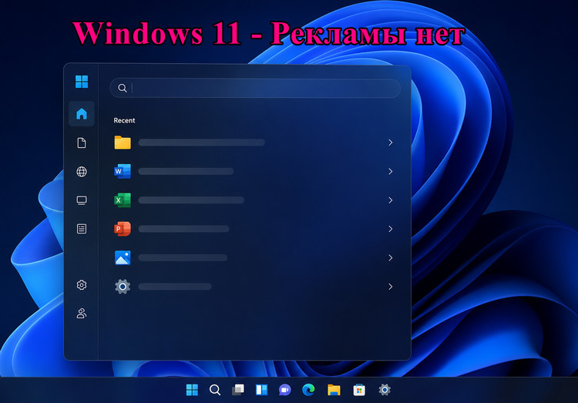Launch Microsoft Edge from the taskbar
Viewport: 578px width, 403px height.
308,390
